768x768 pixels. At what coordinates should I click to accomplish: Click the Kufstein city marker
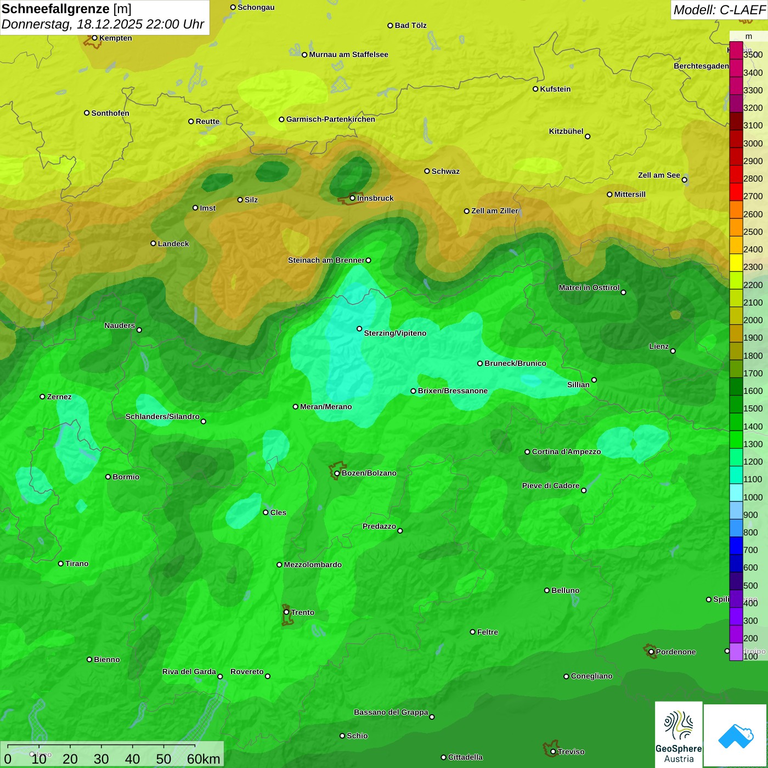point(535,89)
